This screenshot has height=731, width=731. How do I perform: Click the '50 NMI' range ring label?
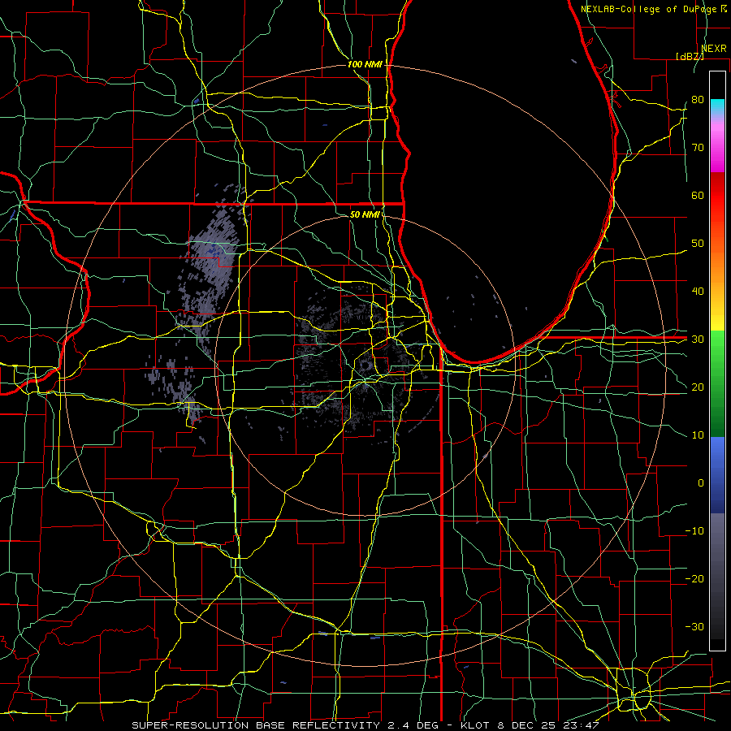[x=365, y=215]
